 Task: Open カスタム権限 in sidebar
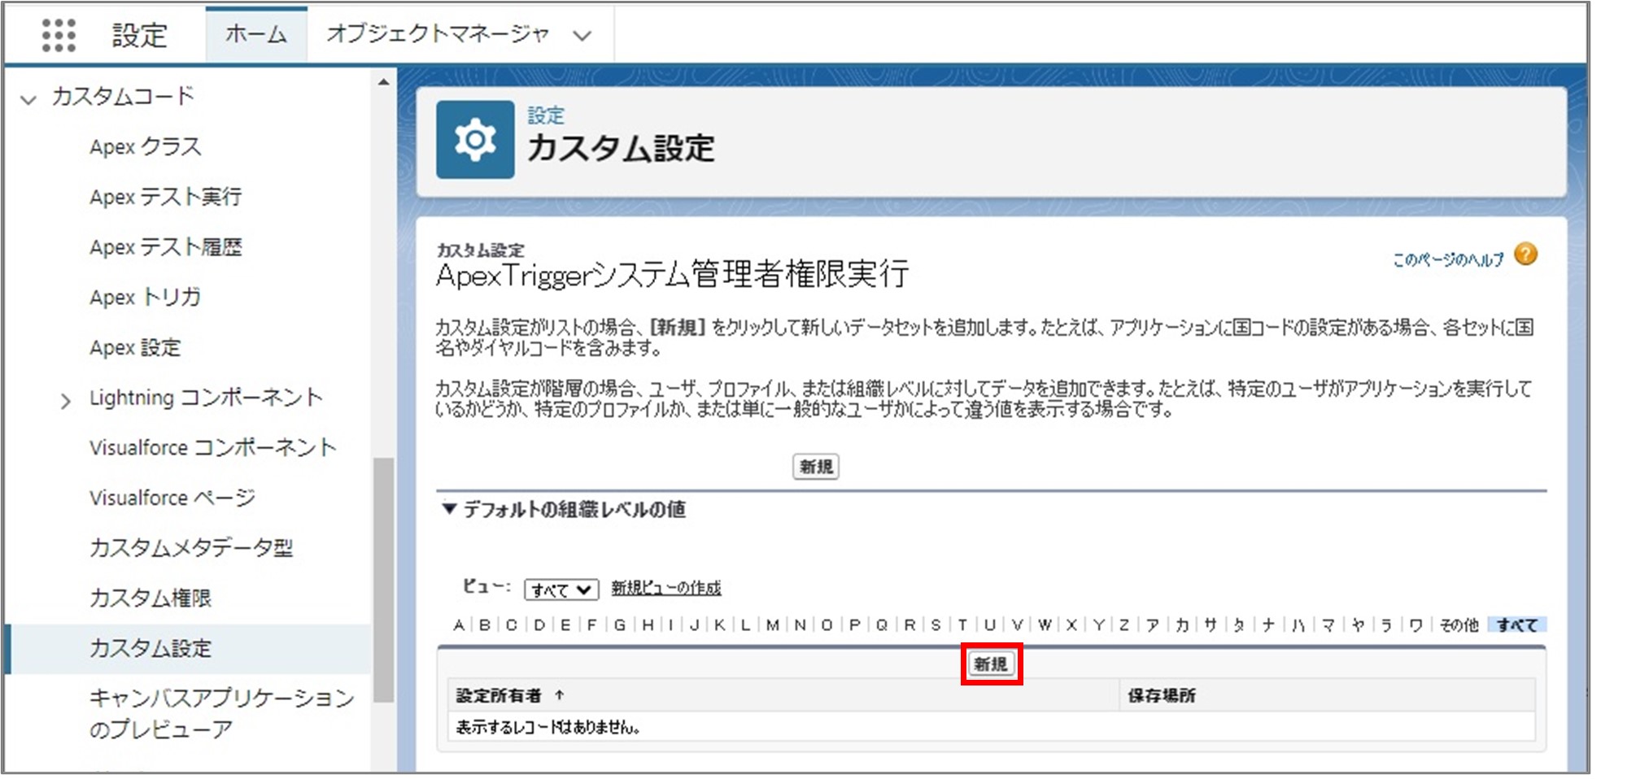(x=151, y=598)
